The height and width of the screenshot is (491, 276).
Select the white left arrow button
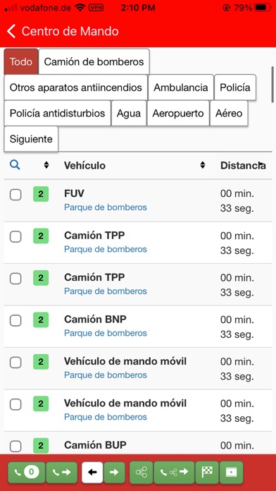[x=92, y=472]
